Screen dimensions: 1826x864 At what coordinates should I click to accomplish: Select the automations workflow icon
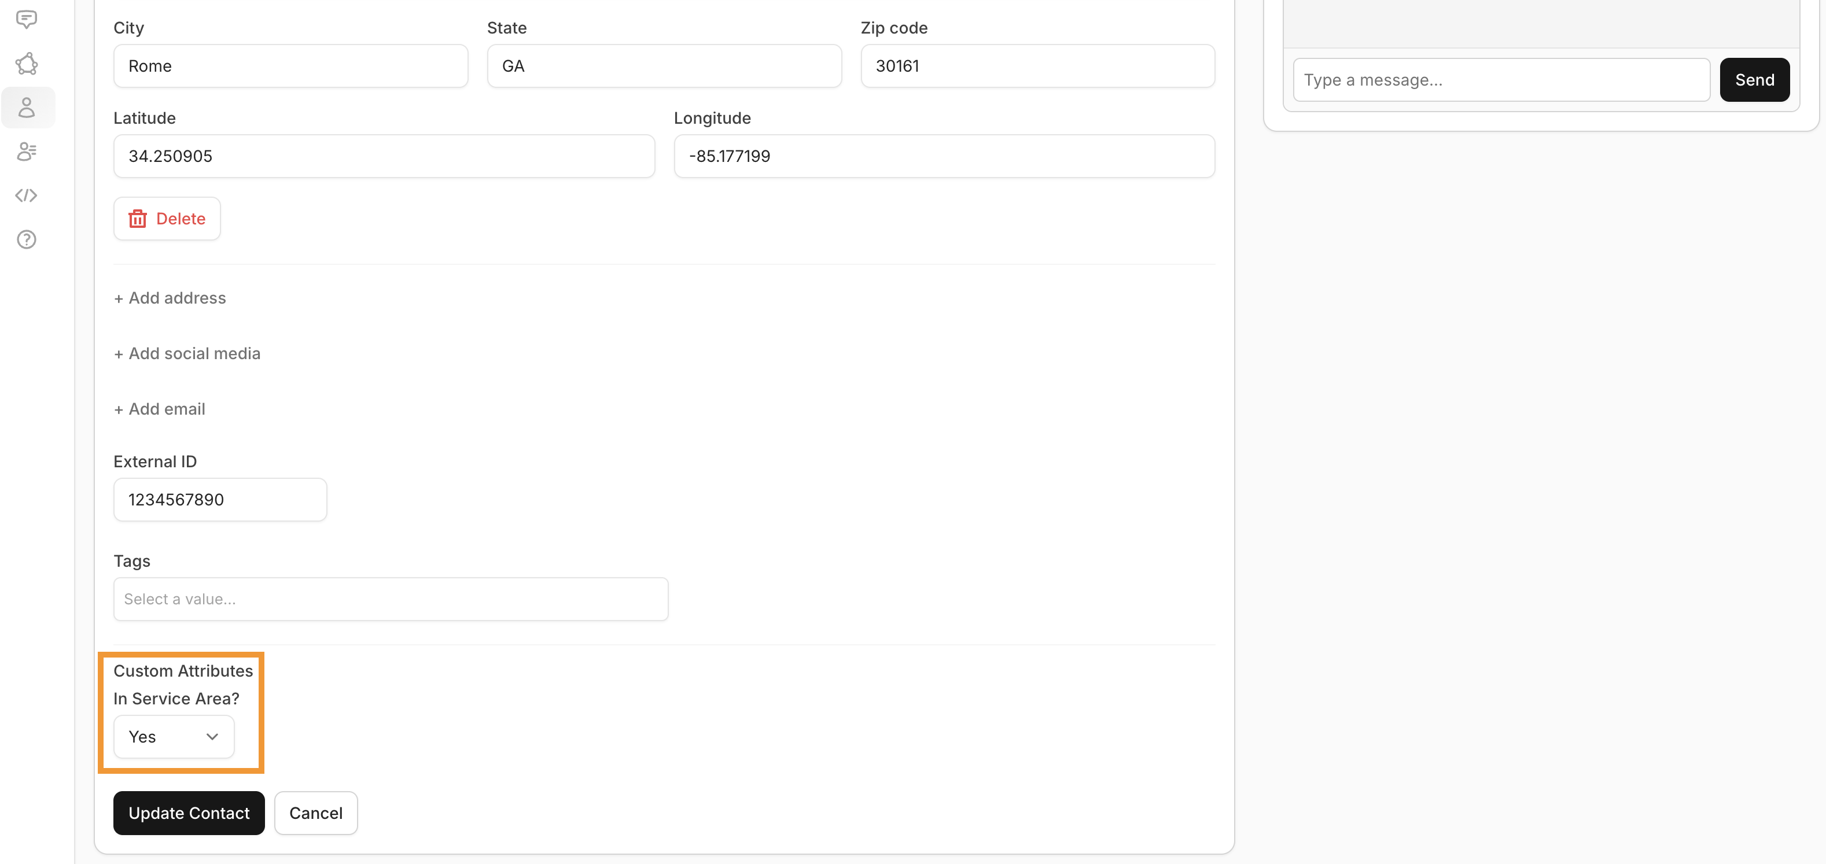pos(27,64)
